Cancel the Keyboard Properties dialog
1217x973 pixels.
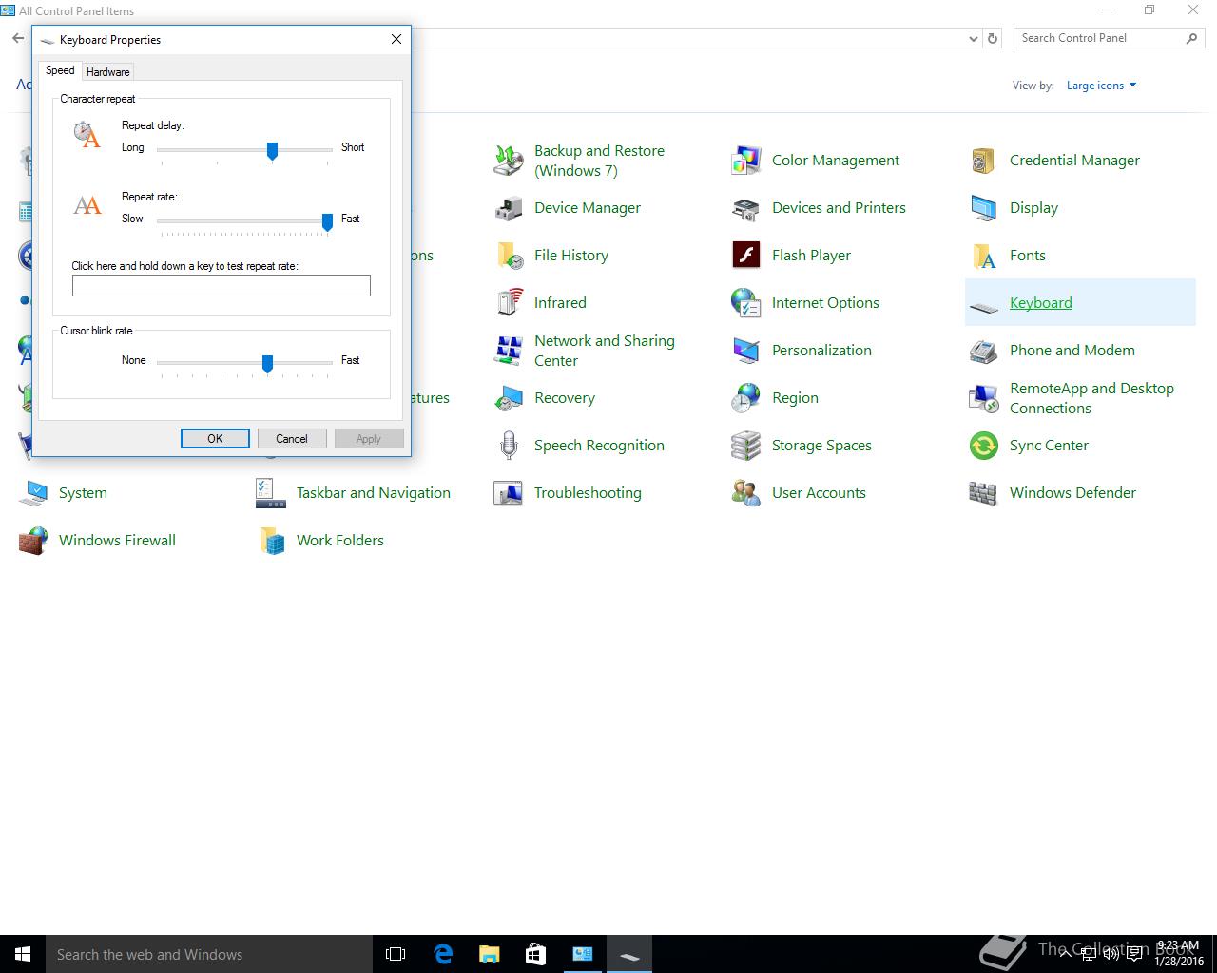(292, 438)
